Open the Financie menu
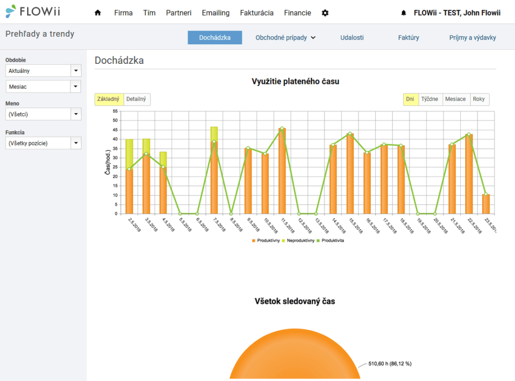 297,13
